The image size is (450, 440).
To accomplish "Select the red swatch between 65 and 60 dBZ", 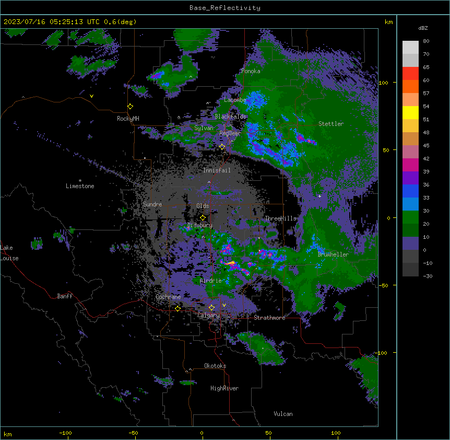I will (410, 74).
